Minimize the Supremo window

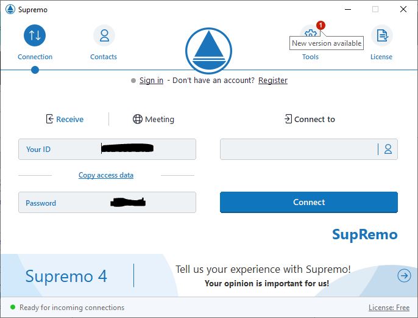point(347,9)
